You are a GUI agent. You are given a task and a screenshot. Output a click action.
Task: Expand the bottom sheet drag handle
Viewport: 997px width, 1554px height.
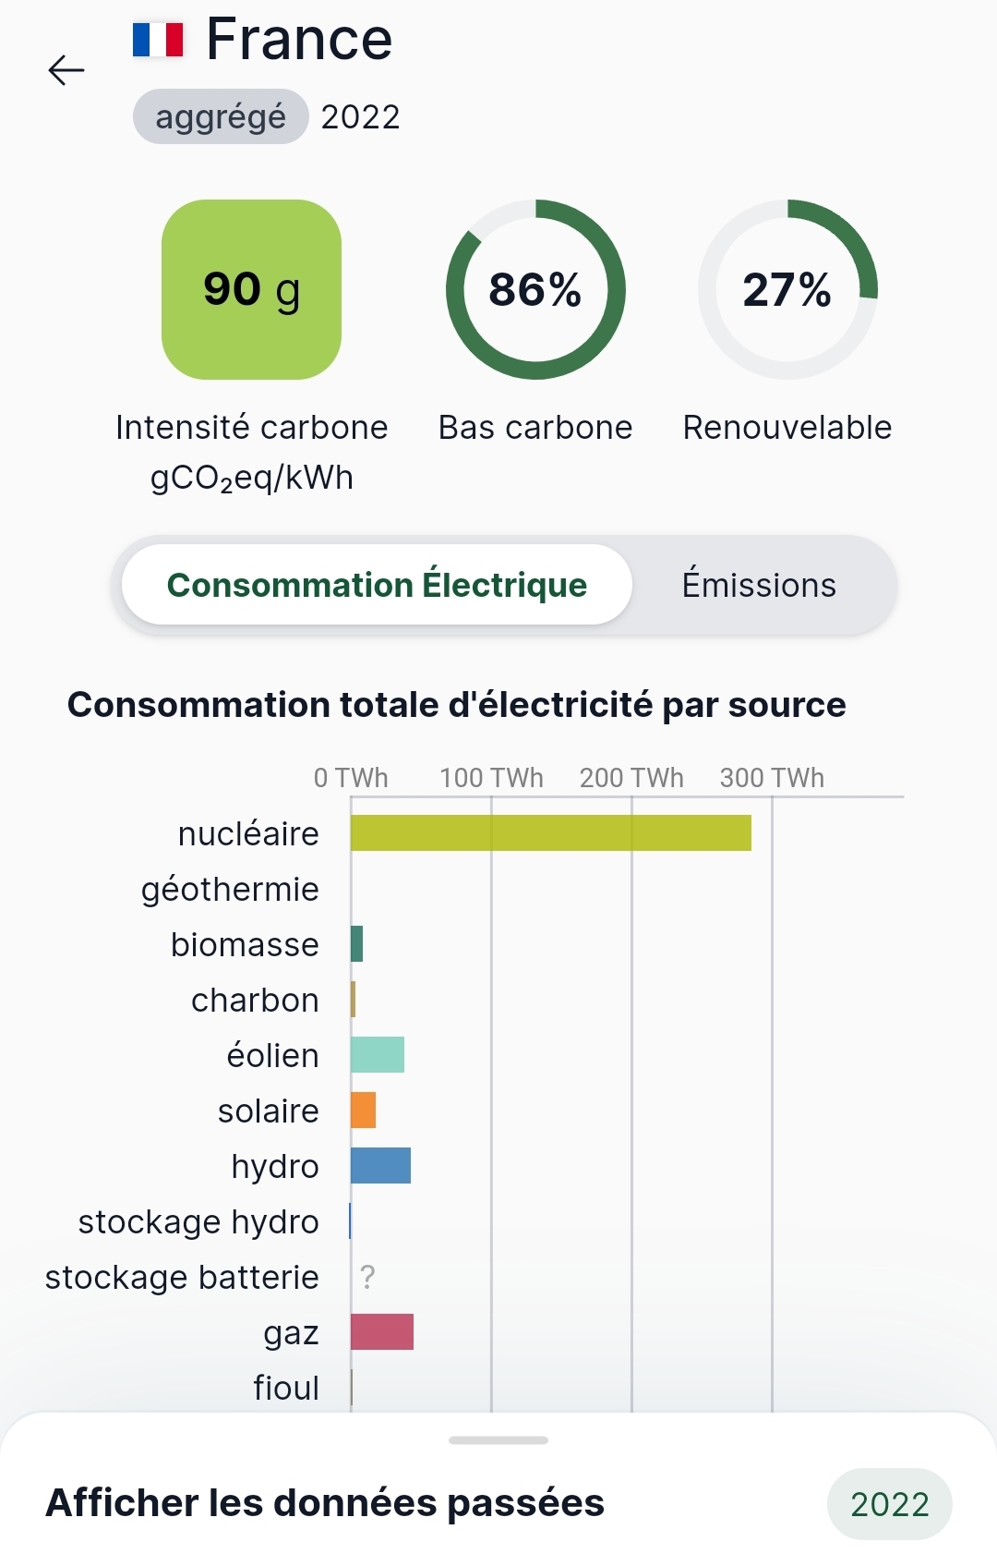coord(498,1440)
